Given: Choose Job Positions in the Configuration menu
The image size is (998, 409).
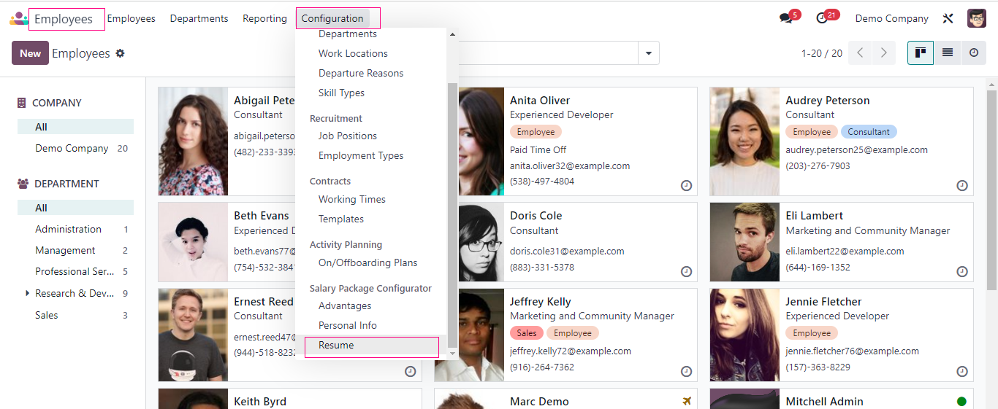Looking at the screenshot, I should pos(348,136).
